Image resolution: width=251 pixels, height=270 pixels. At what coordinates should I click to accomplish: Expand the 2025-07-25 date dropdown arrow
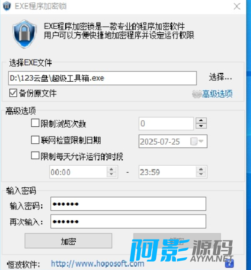click(201, 141)
